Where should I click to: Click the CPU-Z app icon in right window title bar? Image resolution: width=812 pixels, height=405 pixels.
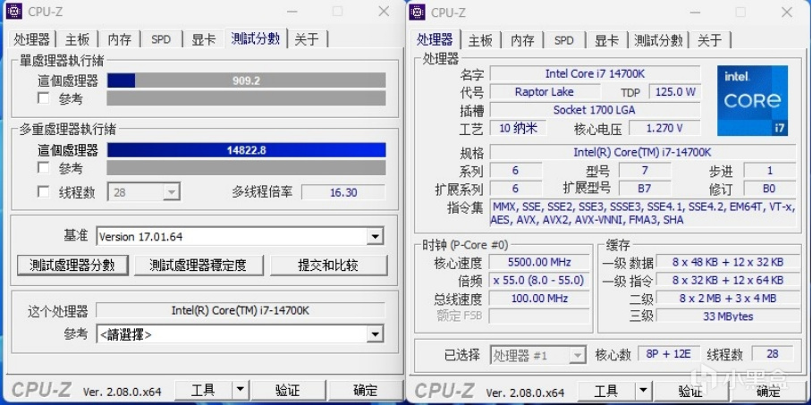(x=417, y=12)
